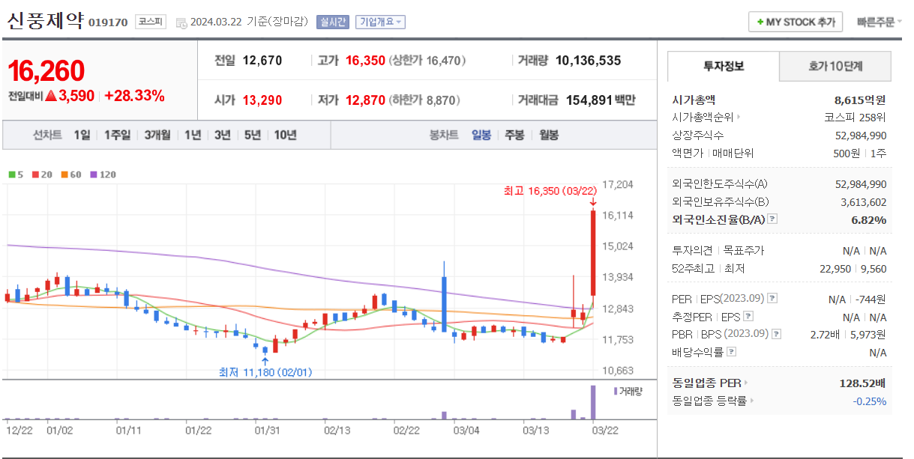
Task: Click the 코스피 258위 ranking value
Action: tap(855, 117)
